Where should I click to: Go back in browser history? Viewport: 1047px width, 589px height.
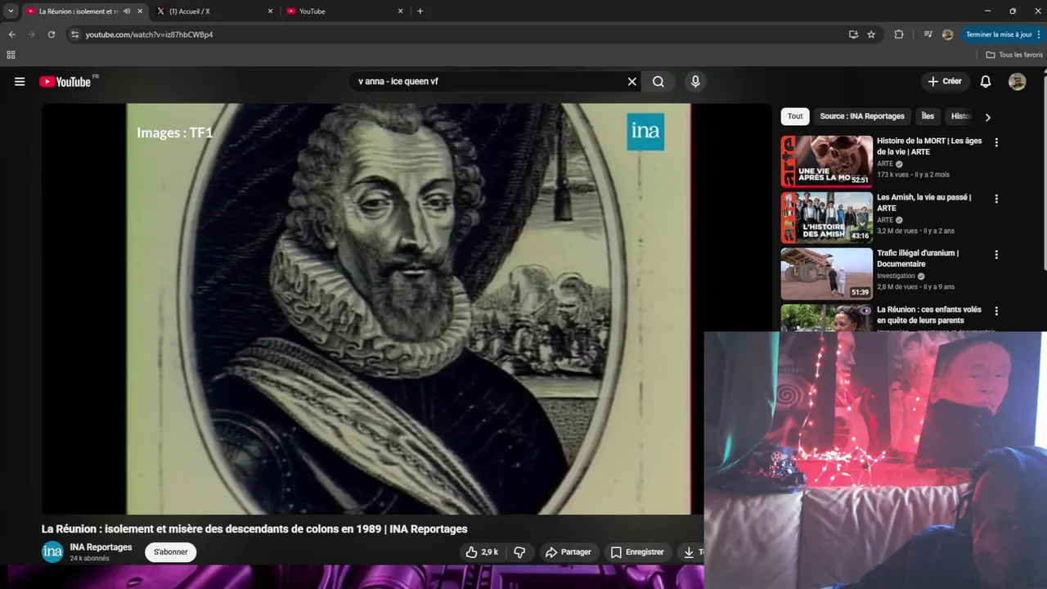(x=11, y=34)
